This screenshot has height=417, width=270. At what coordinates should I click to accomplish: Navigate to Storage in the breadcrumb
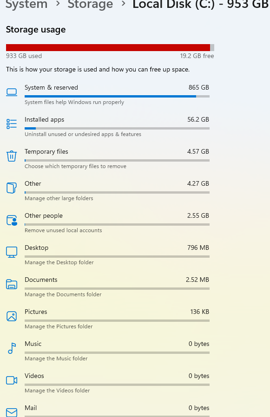click(x=90, y=5)
